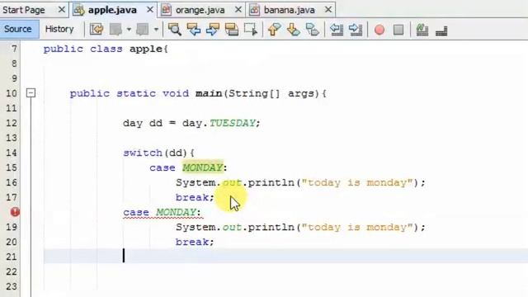Close the Start Page tab
Viewport: 528px width, 297px height.
click(x=62, y=10)
